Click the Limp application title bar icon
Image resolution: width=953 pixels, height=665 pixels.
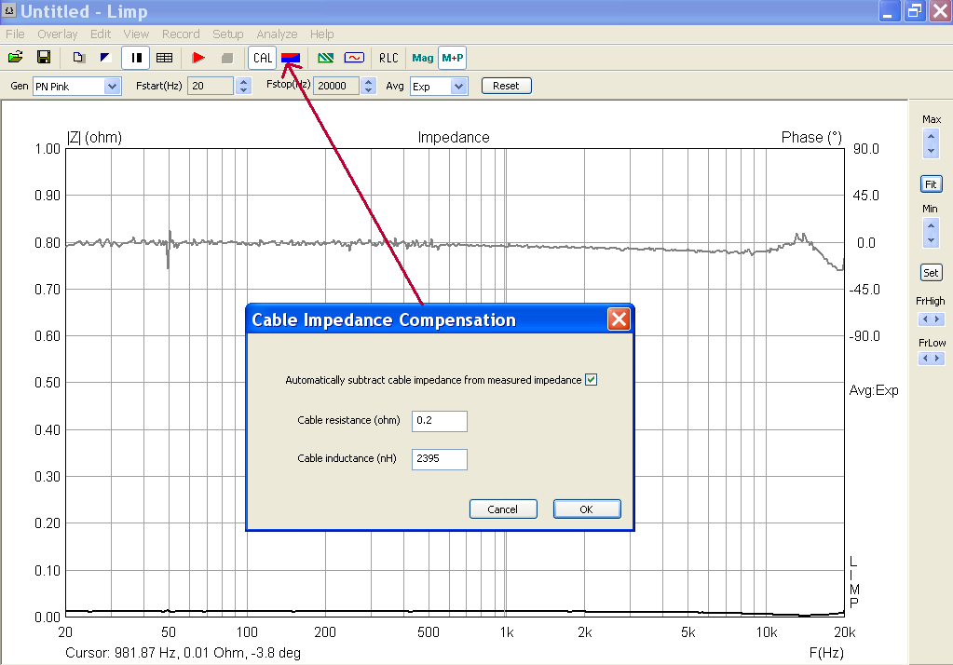9,10
